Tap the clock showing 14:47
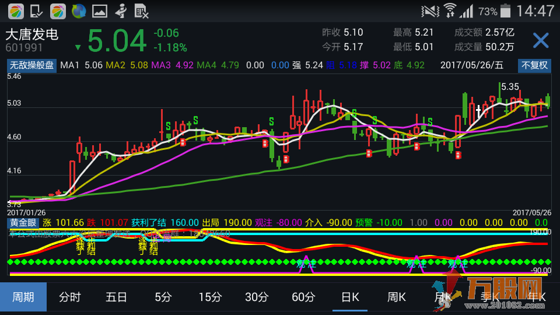 535,11
